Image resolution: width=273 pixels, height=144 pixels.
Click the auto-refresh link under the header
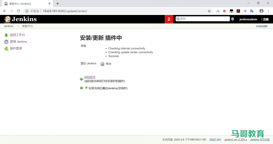pos(261,26)
